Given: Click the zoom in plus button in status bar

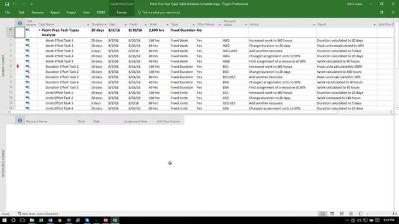Looking at the screenshot, I should (x=395, y=214).
